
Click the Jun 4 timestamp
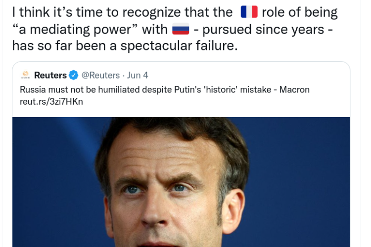click(x=138, y=75)
